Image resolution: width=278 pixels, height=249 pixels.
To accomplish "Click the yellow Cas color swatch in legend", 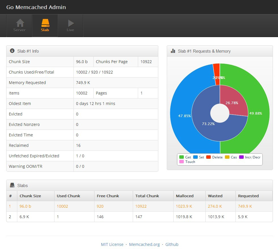I will [228, 157].
